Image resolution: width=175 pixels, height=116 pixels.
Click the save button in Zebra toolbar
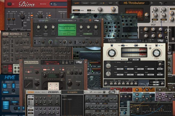[x=99, y=92]
